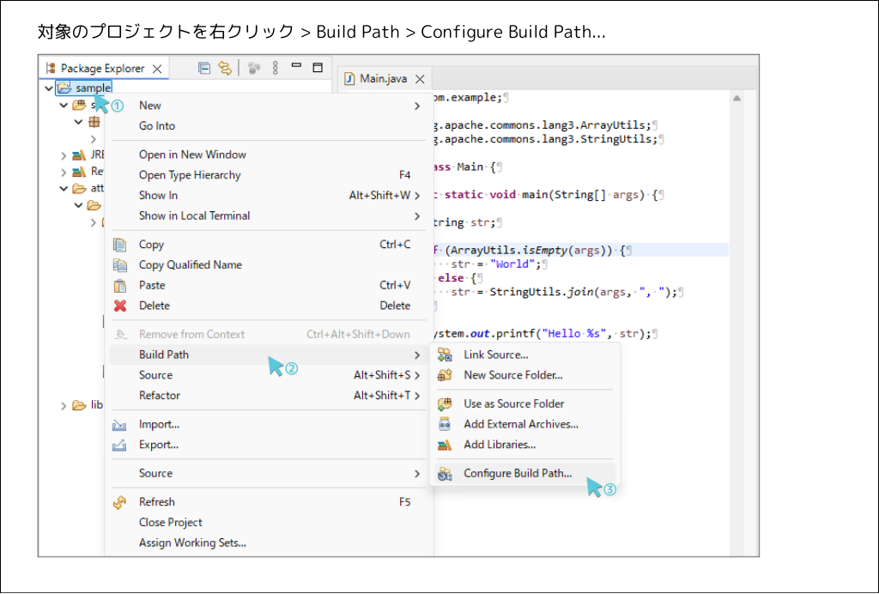Click the filter icon in Package Explorer toolbar
This screenshot has height=594, width=879.
coord(254,69)
